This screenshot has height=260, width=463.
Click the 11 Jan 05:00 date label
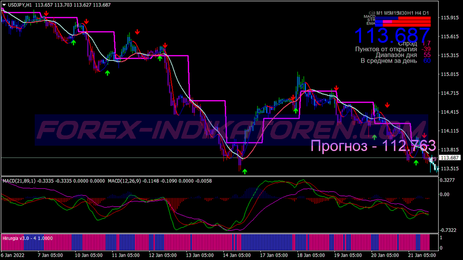coord(126,255)
